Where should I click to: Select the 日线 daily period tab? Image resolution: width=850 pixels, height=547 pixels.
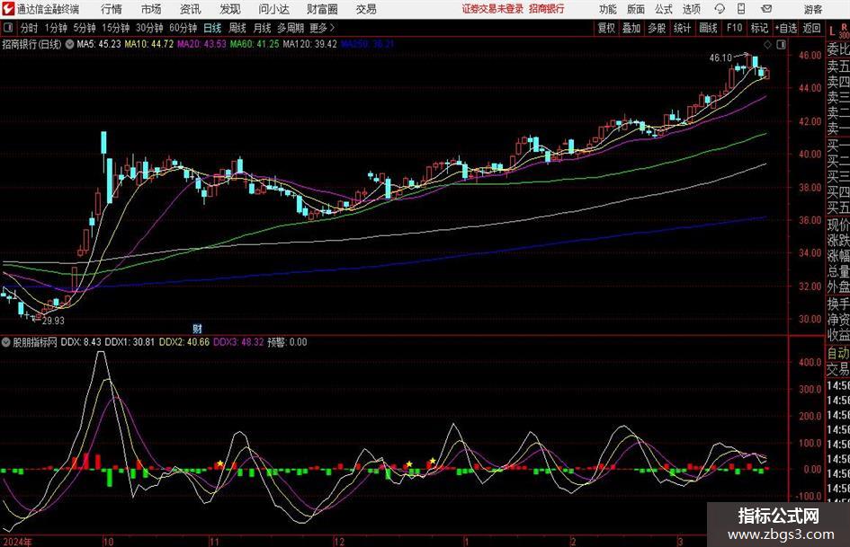point(212,28)
